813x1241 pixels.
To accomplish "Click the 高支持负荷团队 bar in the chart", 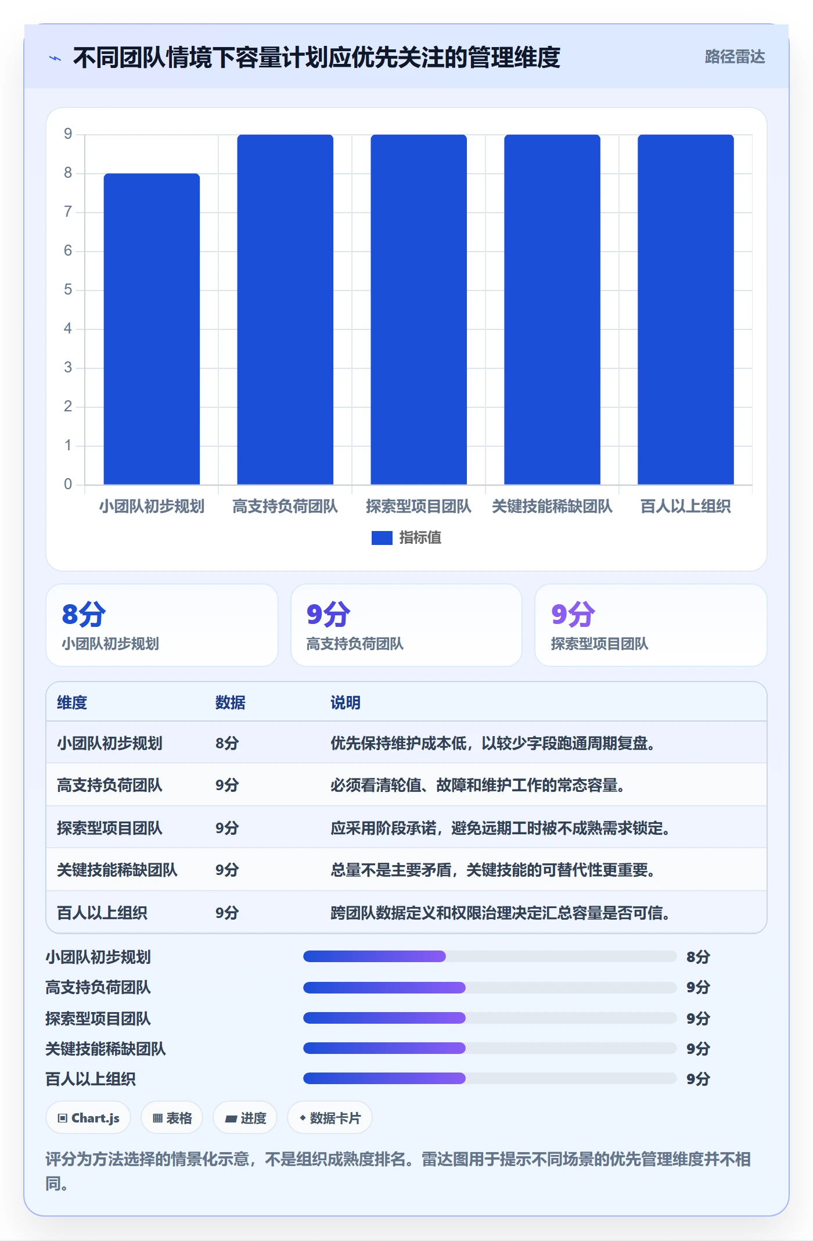I will 285,310.
